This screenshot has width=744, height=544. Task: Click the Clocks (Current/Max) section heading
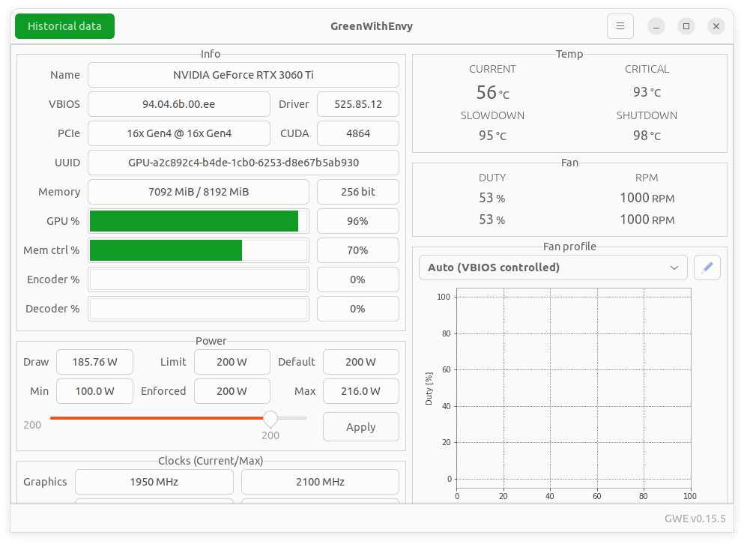211,461
